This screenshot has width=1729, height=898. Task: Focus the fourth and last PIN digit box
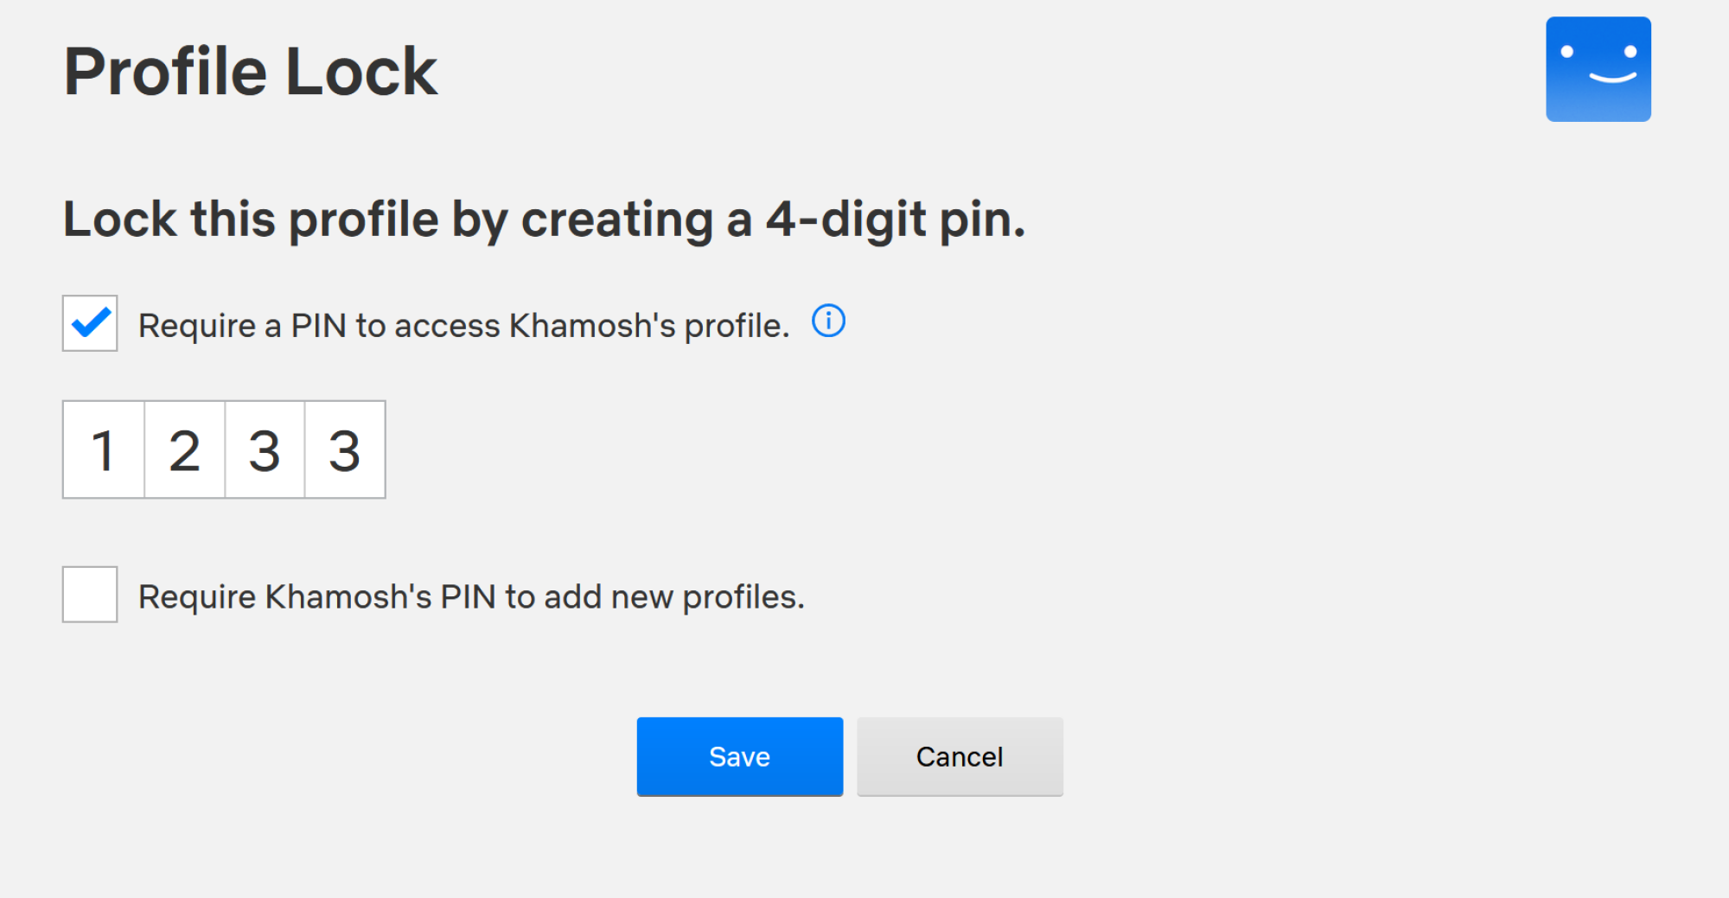click(x=345, y=449)
